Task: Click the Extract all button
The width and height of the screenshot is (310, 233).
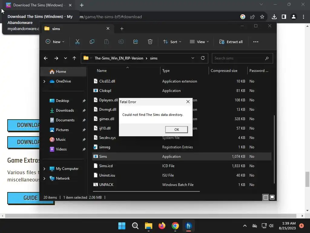Action: [x=231, y=42]
